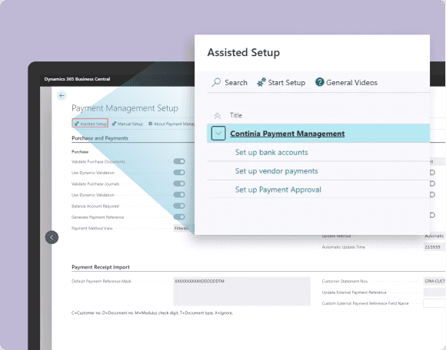This screenshot has height=350, width=446.
Task: Click Set up Payment Approval link
Action: click(278, 190)
